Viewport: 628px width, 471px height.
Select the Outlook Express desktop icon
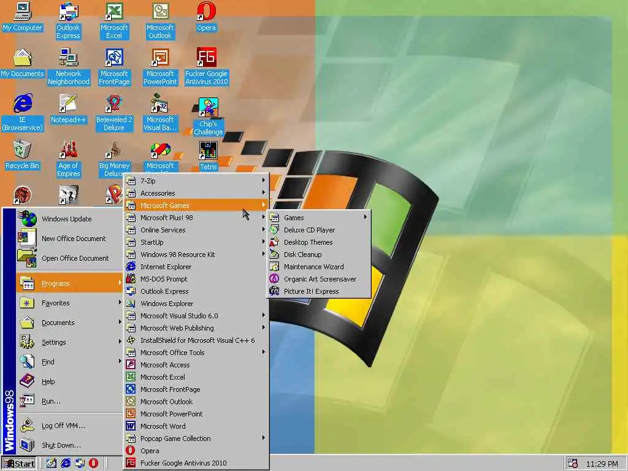[68, 20]
